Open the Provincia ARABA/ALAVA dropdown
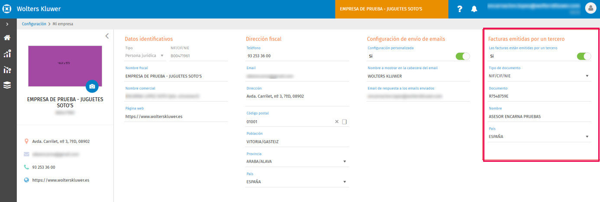 click(297, 162)
